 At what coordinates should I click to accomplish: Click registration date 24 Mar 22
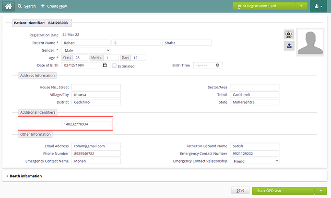pyautogui.click(x=71, y=35)
